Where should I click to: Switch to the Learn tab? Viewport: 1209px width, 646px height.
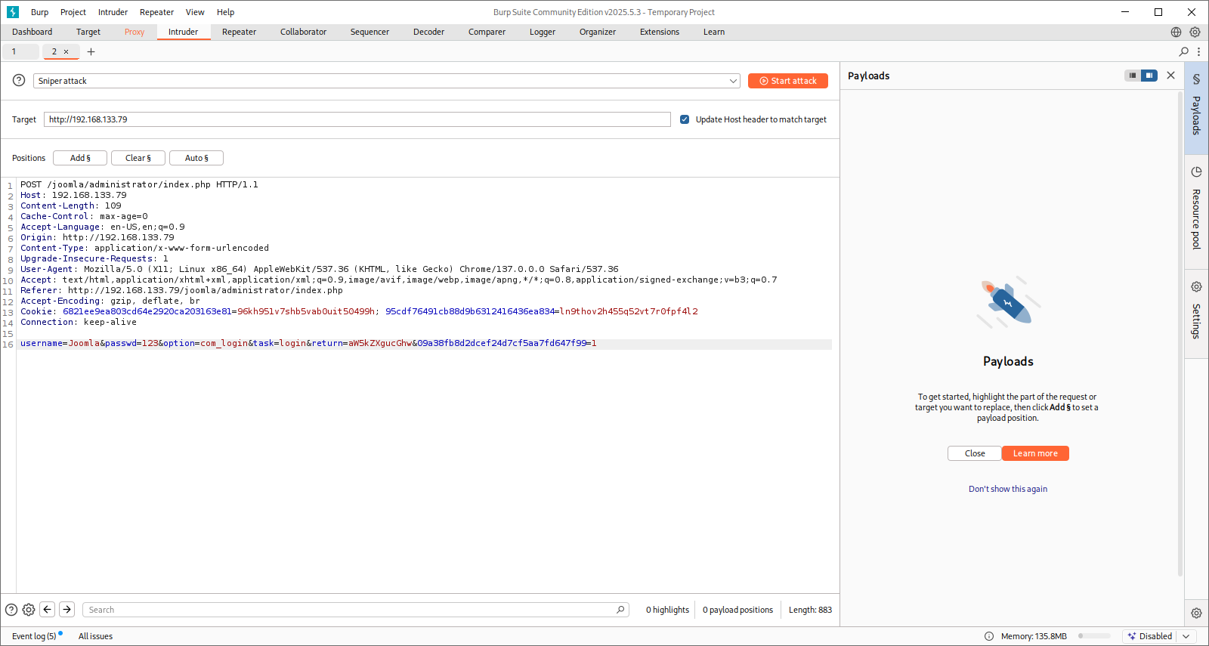(x=714, y=32)
